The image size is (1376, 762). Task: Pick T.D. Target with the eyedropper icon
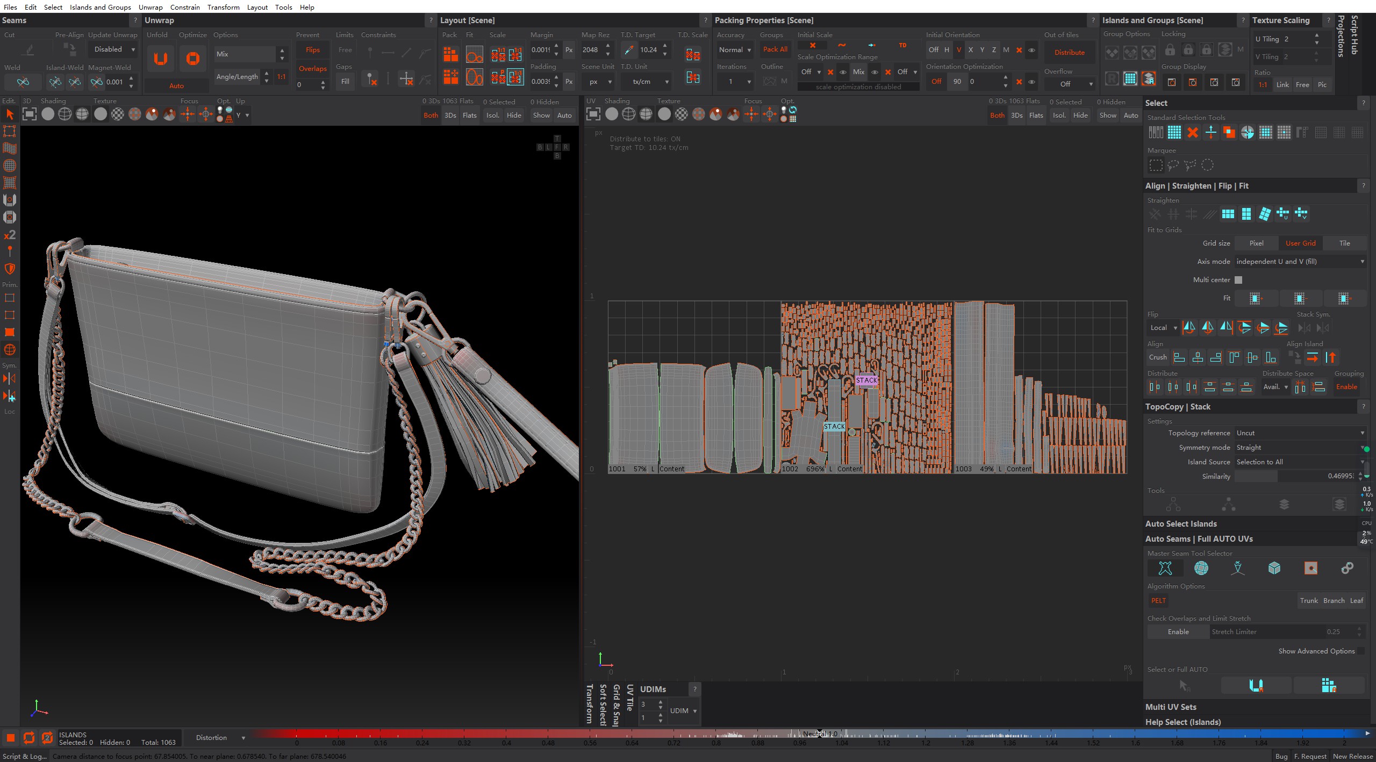pyautogui.click(x=628, y=50)
